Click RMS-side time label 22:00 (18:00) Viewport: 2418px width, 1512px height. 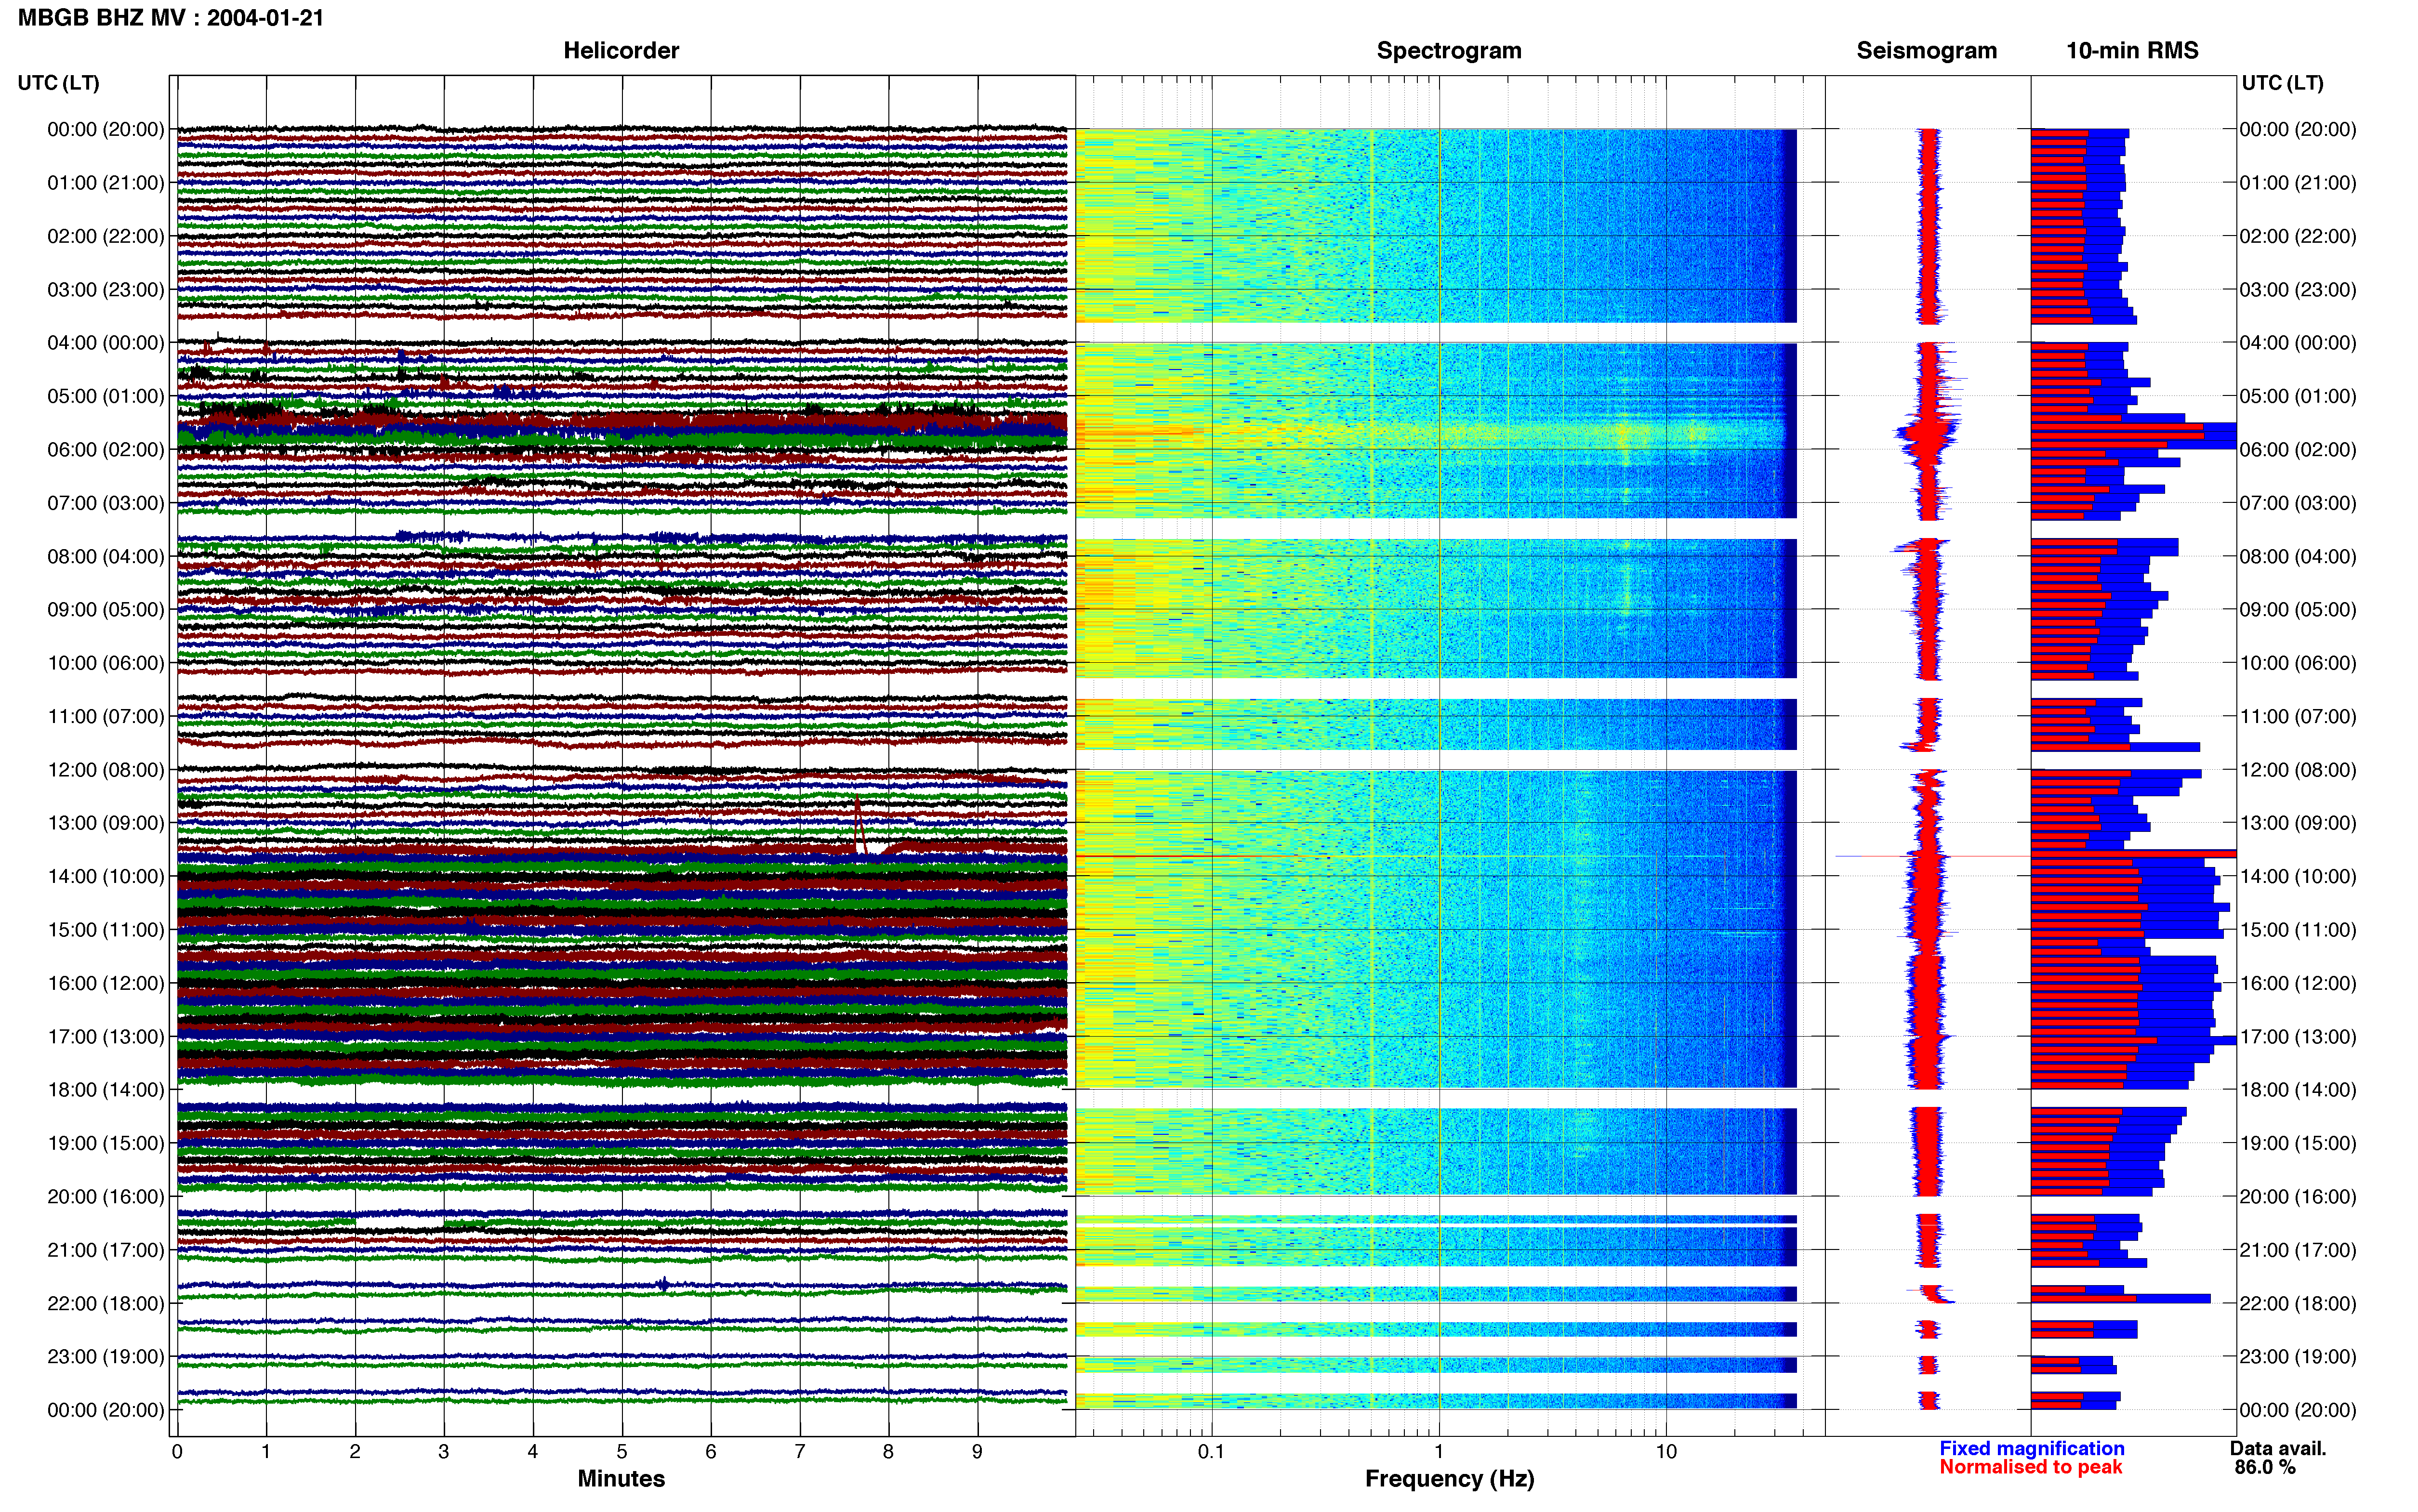point(2298,1303)
